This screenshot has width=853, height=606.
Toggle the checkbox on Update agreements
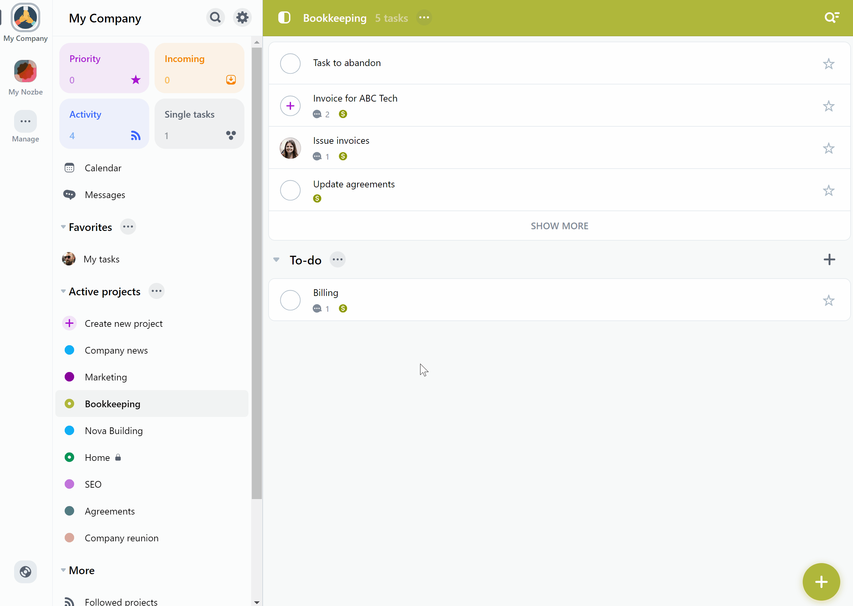[291, 190]
